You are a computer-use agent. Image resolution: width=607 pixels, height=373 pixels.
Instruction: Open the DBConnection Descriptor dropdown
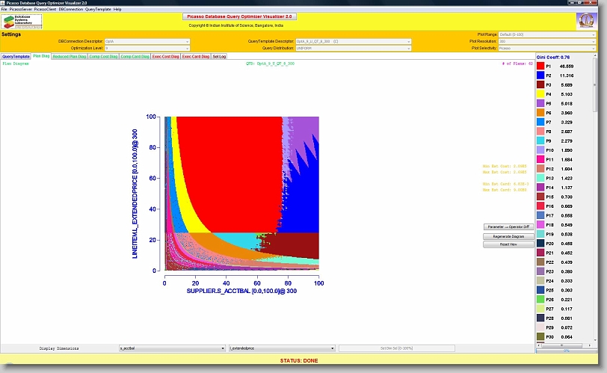tap(147, 41)
